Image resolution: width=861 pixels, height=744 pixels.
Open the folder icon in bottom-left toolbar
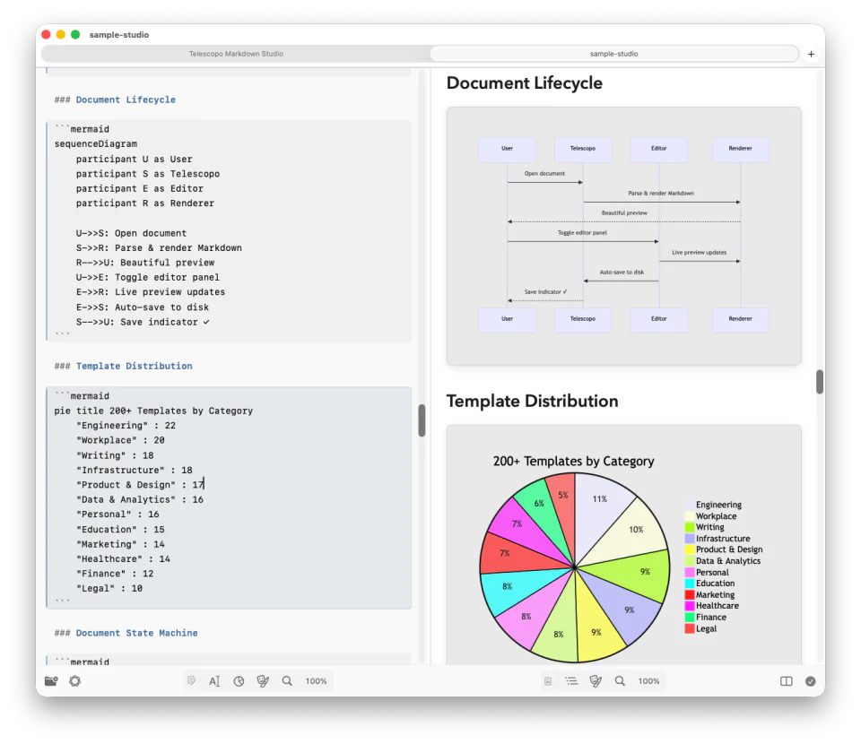51,681
